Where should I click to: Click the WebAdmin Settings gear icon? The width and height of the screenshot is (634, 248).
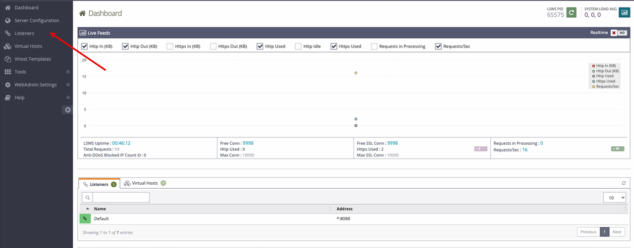coord(7,85)
